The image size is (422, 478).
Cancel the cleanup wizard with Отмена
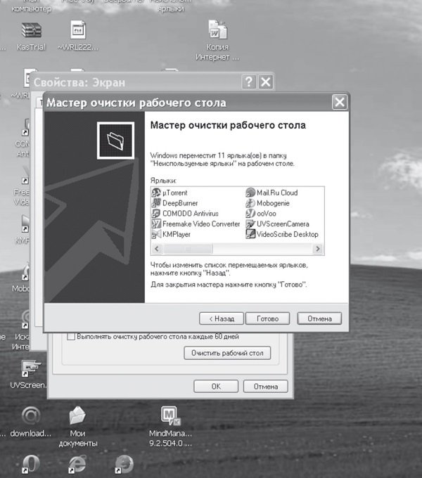(319, 318)
